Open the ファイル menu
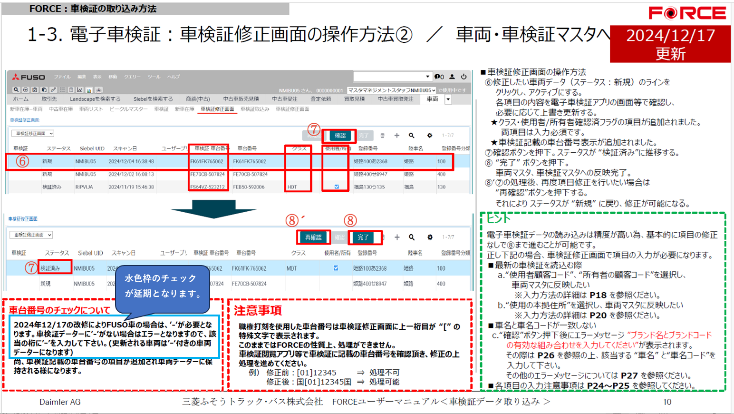This screenshot has width=734, height=414. [x=62, y=77]
